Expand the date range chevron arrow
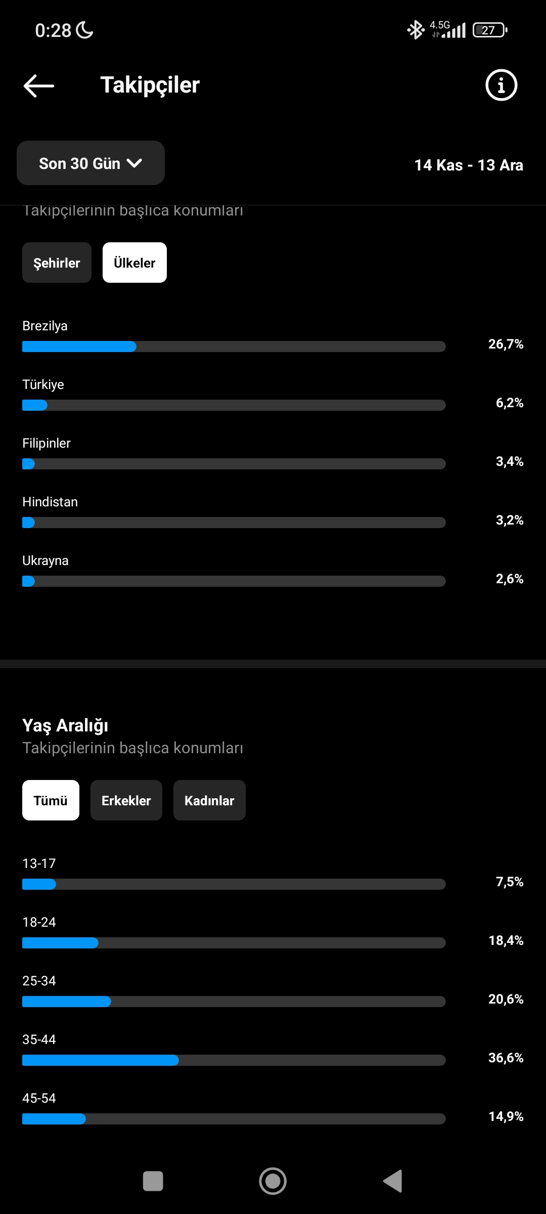The image size is (546, 1214). point(134,163)
